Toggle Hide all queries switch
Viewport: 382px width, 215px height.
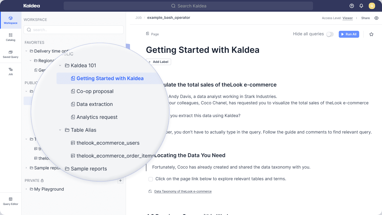330,34
